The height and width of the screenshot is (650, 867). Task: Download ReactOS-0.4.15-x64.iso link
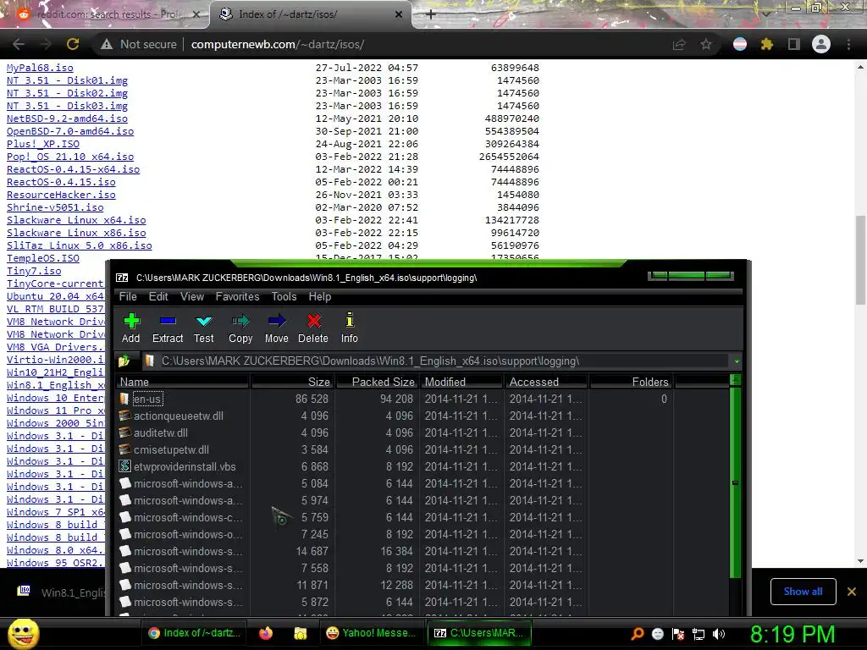pyautogui.click(x=73, y=169)
